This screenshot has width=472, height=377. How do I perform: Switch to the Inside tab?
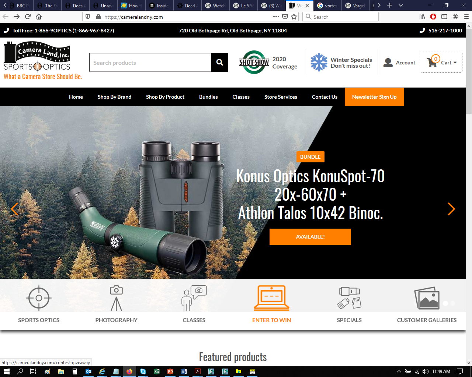tap(159, 6)
